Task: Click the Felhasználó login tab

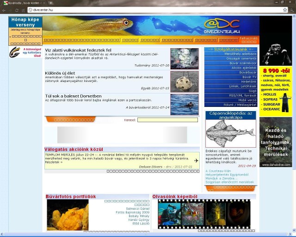Action: (248, 38)
